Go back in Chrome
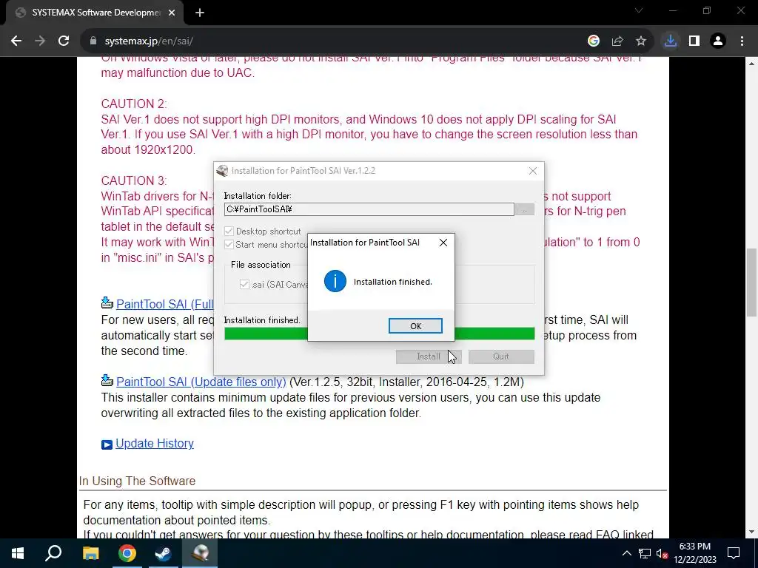 [16, 41]
